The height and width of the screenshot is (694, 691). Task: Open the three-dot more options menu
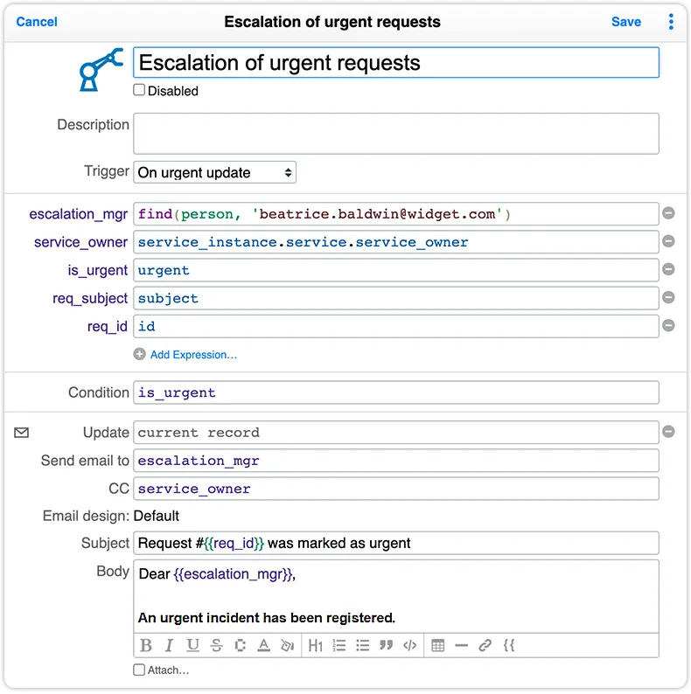point(671,22)
